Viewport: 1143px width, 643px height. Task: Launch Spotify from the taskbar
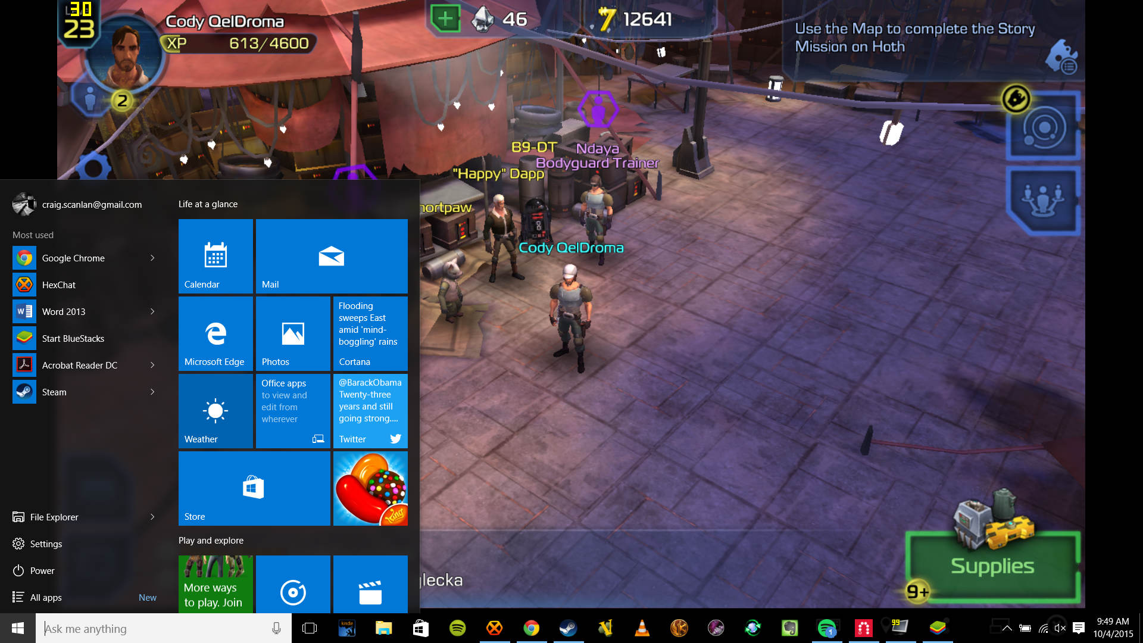coord(457,628)
